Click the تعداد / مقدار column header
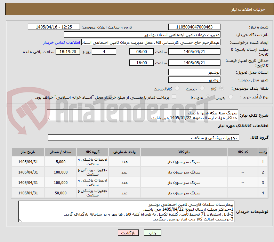Viewport: 274px width, 242px height. point(61,152)
